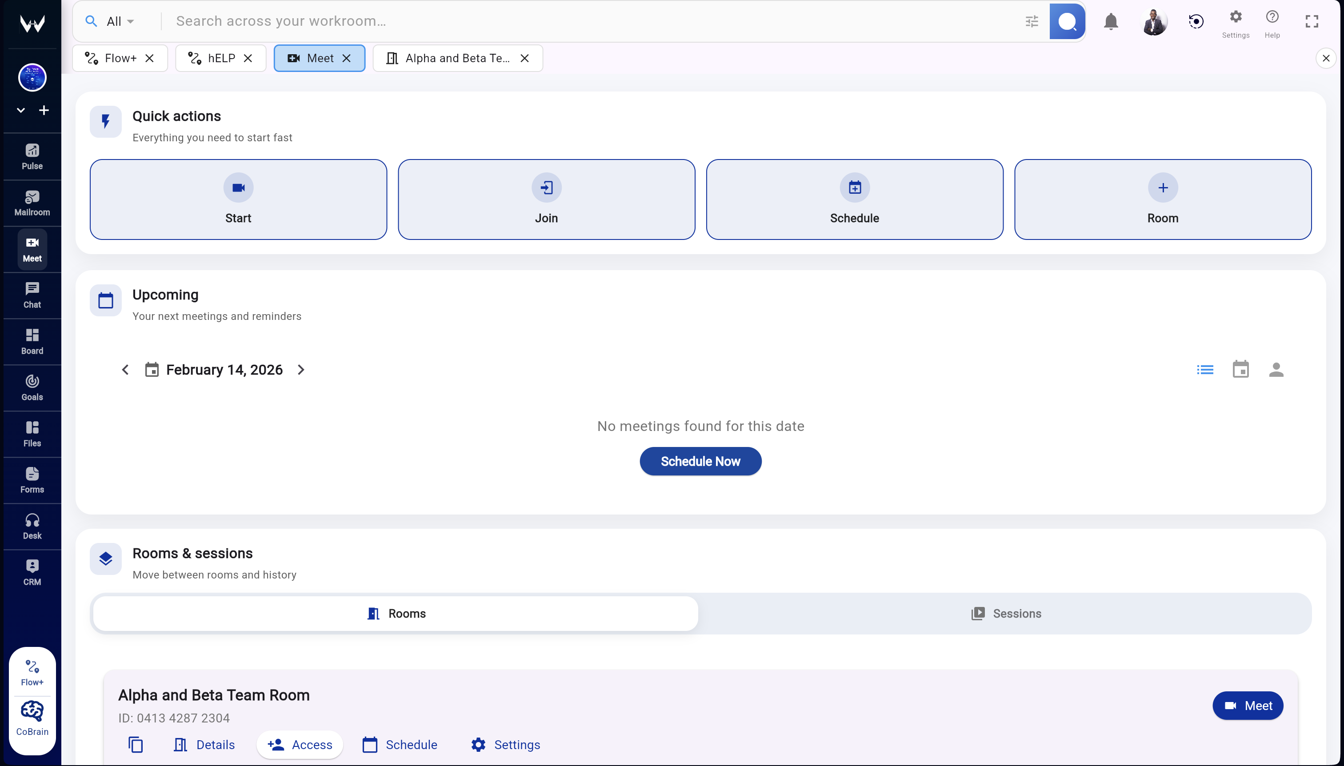
Task: Expand the All search scope dropdown
Action: point(118,21)
